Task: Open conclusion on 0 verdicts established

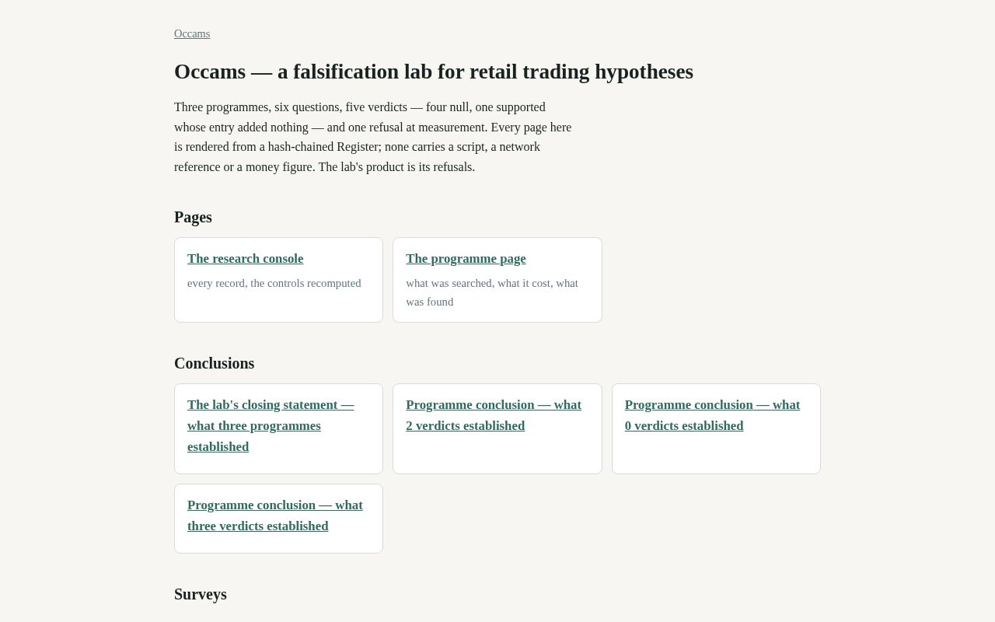Action: [x=712, y=415]
